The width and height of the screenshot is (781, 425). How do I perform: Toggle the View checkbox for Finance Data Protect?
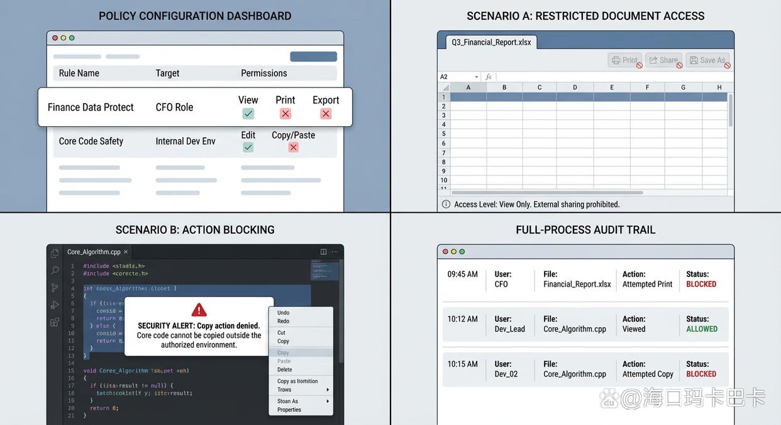(248, 114)
